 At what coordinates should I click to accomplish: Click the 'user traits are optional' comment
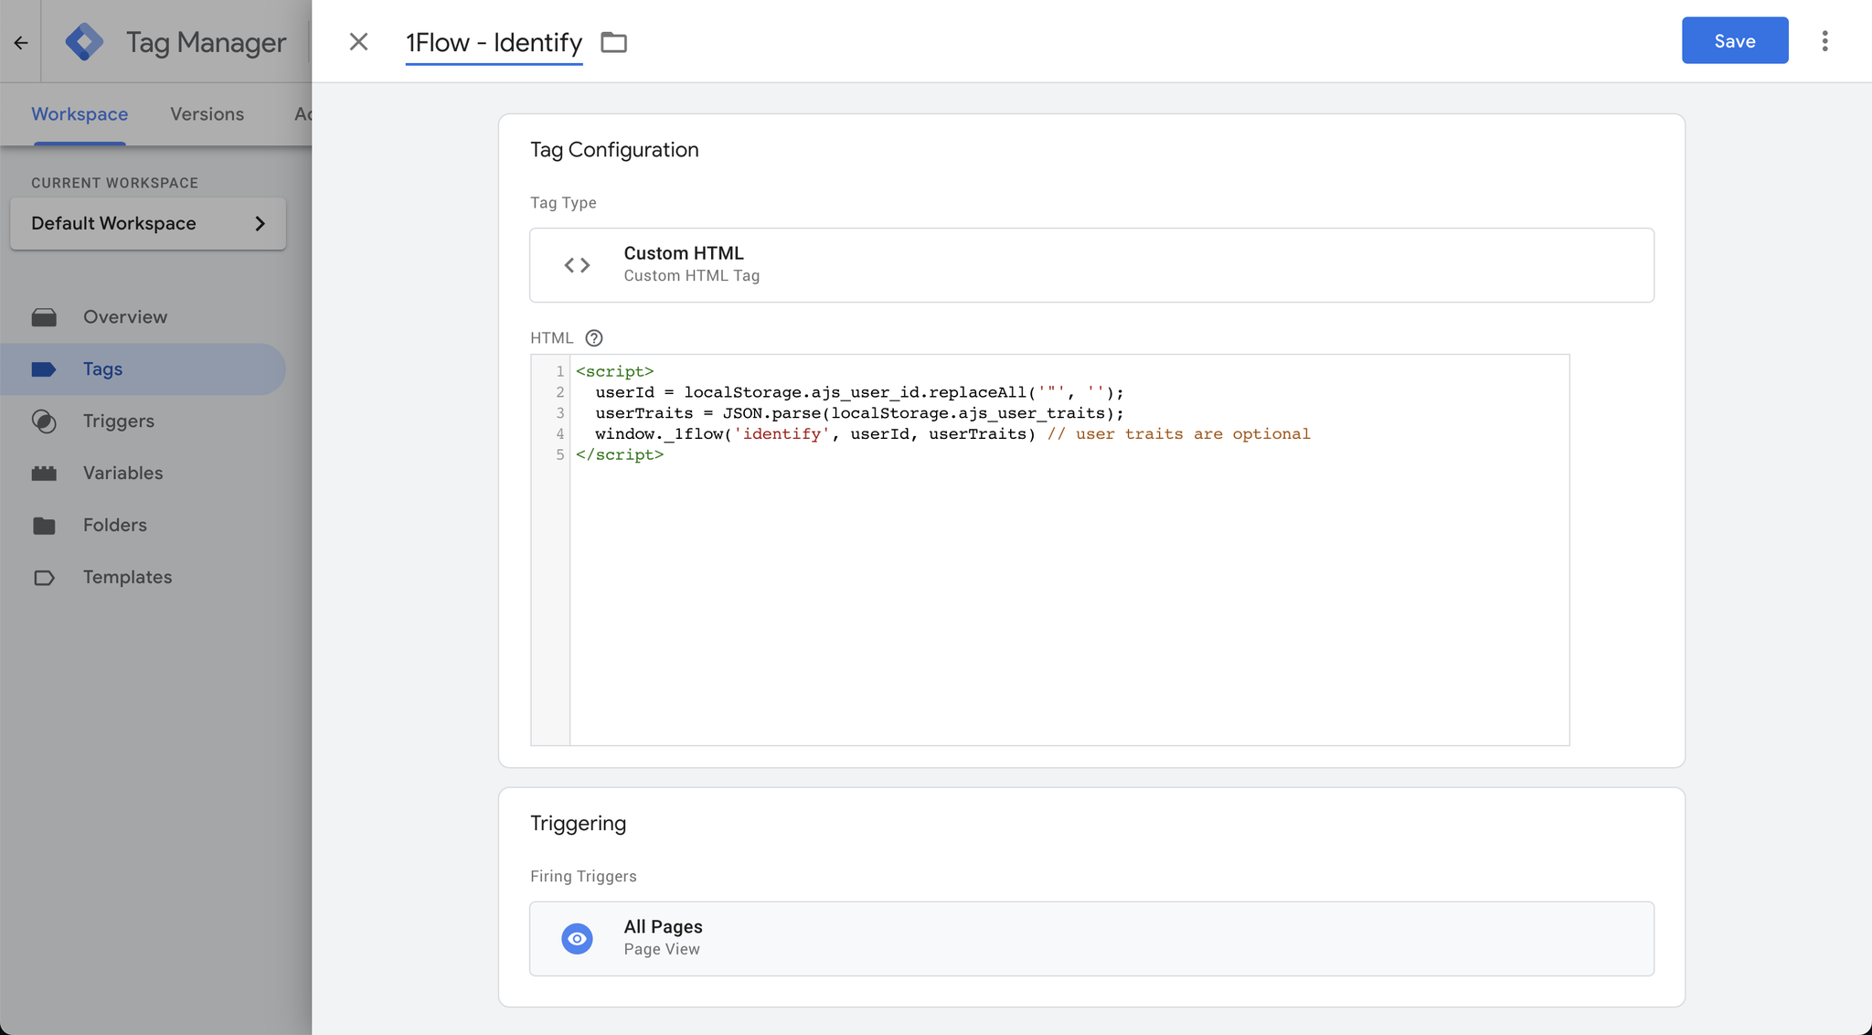1179,434
